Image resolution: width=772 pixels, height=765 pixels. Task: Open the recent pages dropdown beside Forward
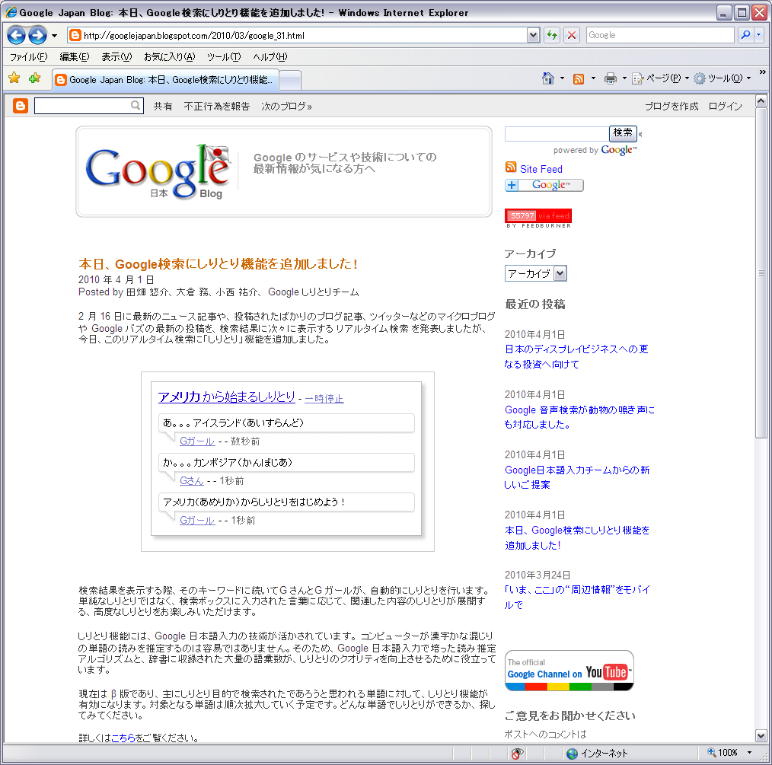click(x=54, y=36)
